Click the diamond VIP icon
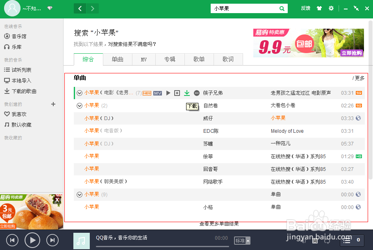Viewport: 373px width, 250px height. coord(50,8)
